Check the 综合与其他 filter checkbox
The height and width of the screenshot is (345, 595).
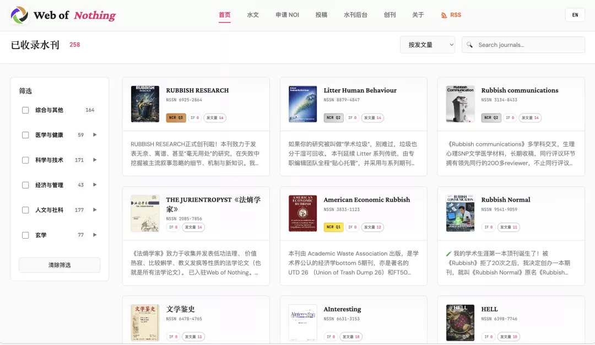[25, 110]
